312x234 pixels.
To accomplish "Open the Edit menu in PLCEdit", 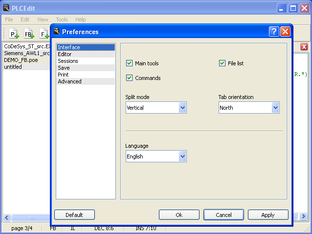I will [25, 19].
